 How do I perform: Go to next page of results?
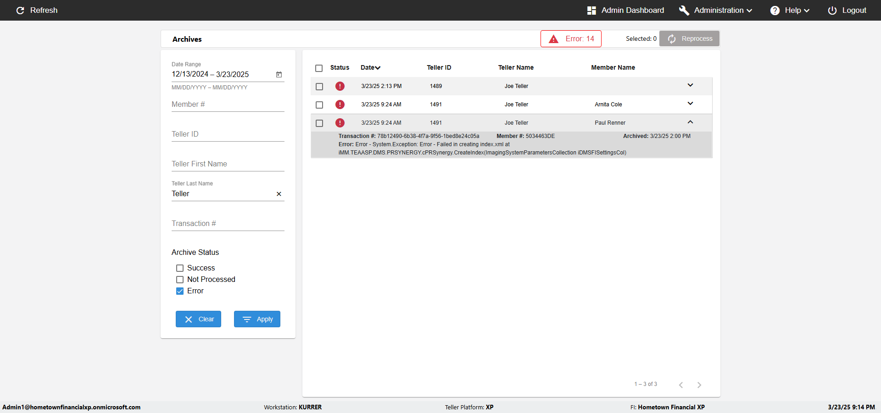[699, 385]
